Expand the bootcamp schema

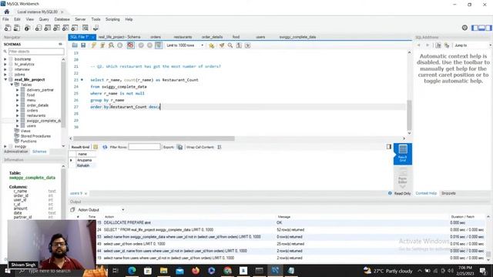(5, 59)
